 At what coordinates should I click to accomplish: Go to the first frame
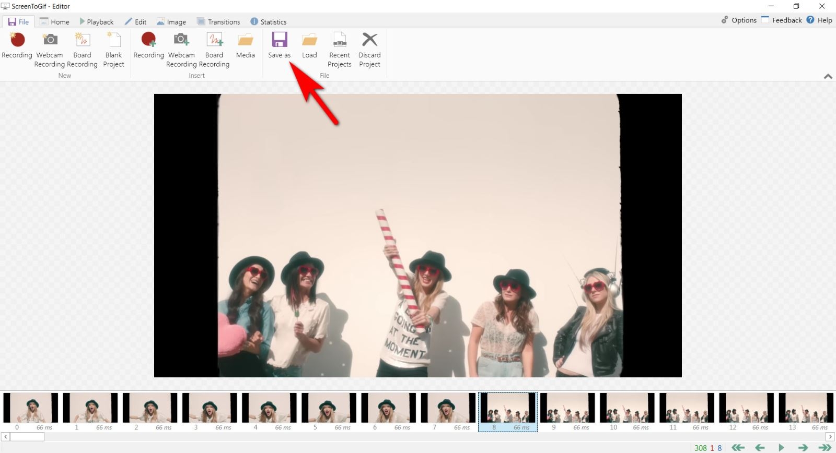tap(738, 448)
